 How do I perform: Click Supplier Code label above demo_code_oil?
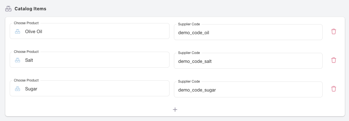189,24
